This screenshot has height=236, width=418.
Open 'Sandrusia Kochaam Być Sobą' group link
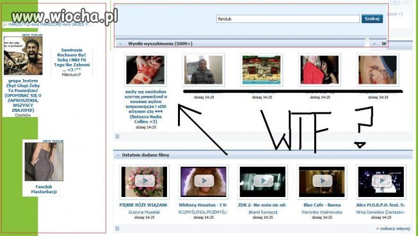(72, 60)
